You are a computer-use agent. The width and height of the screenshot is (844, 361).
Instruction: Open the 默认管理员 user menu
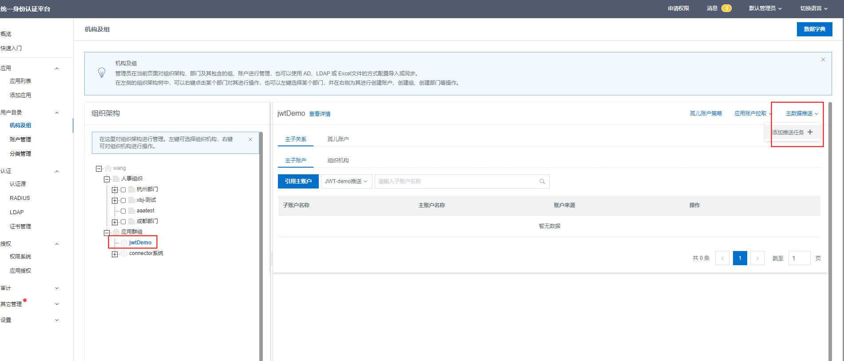[765, 8]
